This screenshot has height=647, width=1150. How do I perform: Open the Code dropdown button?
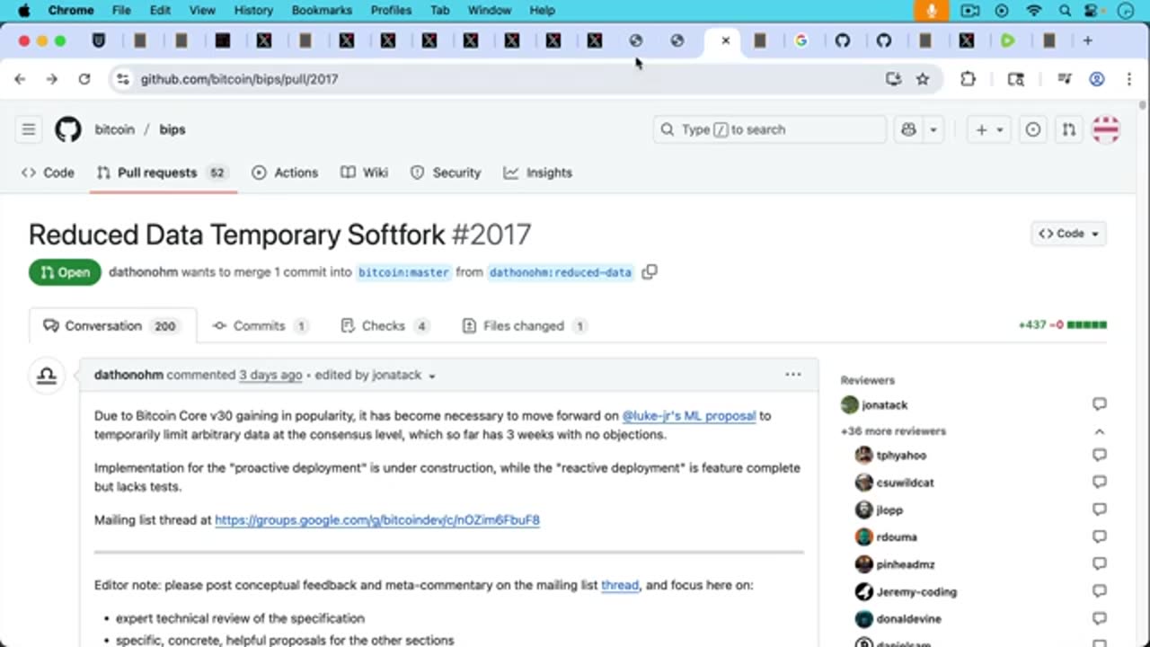coord(1069,234)
